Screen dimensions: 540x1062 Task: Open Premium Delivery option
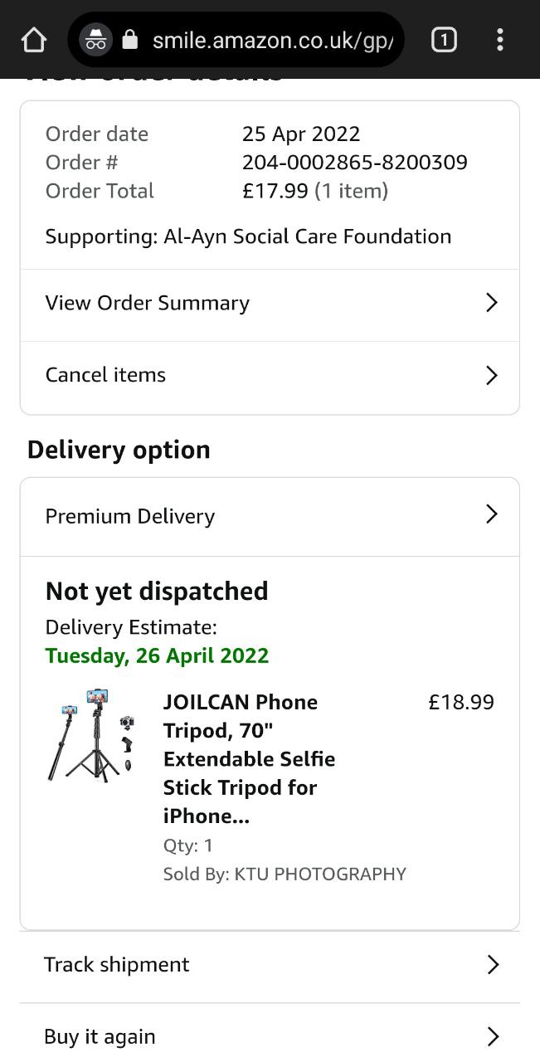tap(130, 516)
